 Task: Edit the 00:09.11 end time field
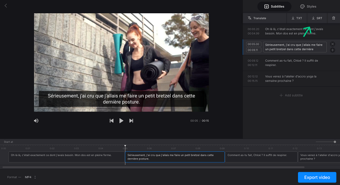click(253, 50)
